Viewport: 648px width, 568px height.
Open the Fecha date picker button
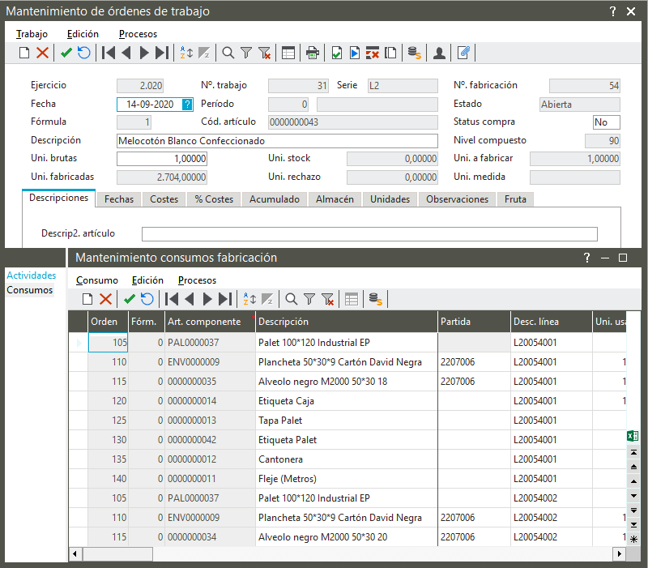click(x=188, y=104)
